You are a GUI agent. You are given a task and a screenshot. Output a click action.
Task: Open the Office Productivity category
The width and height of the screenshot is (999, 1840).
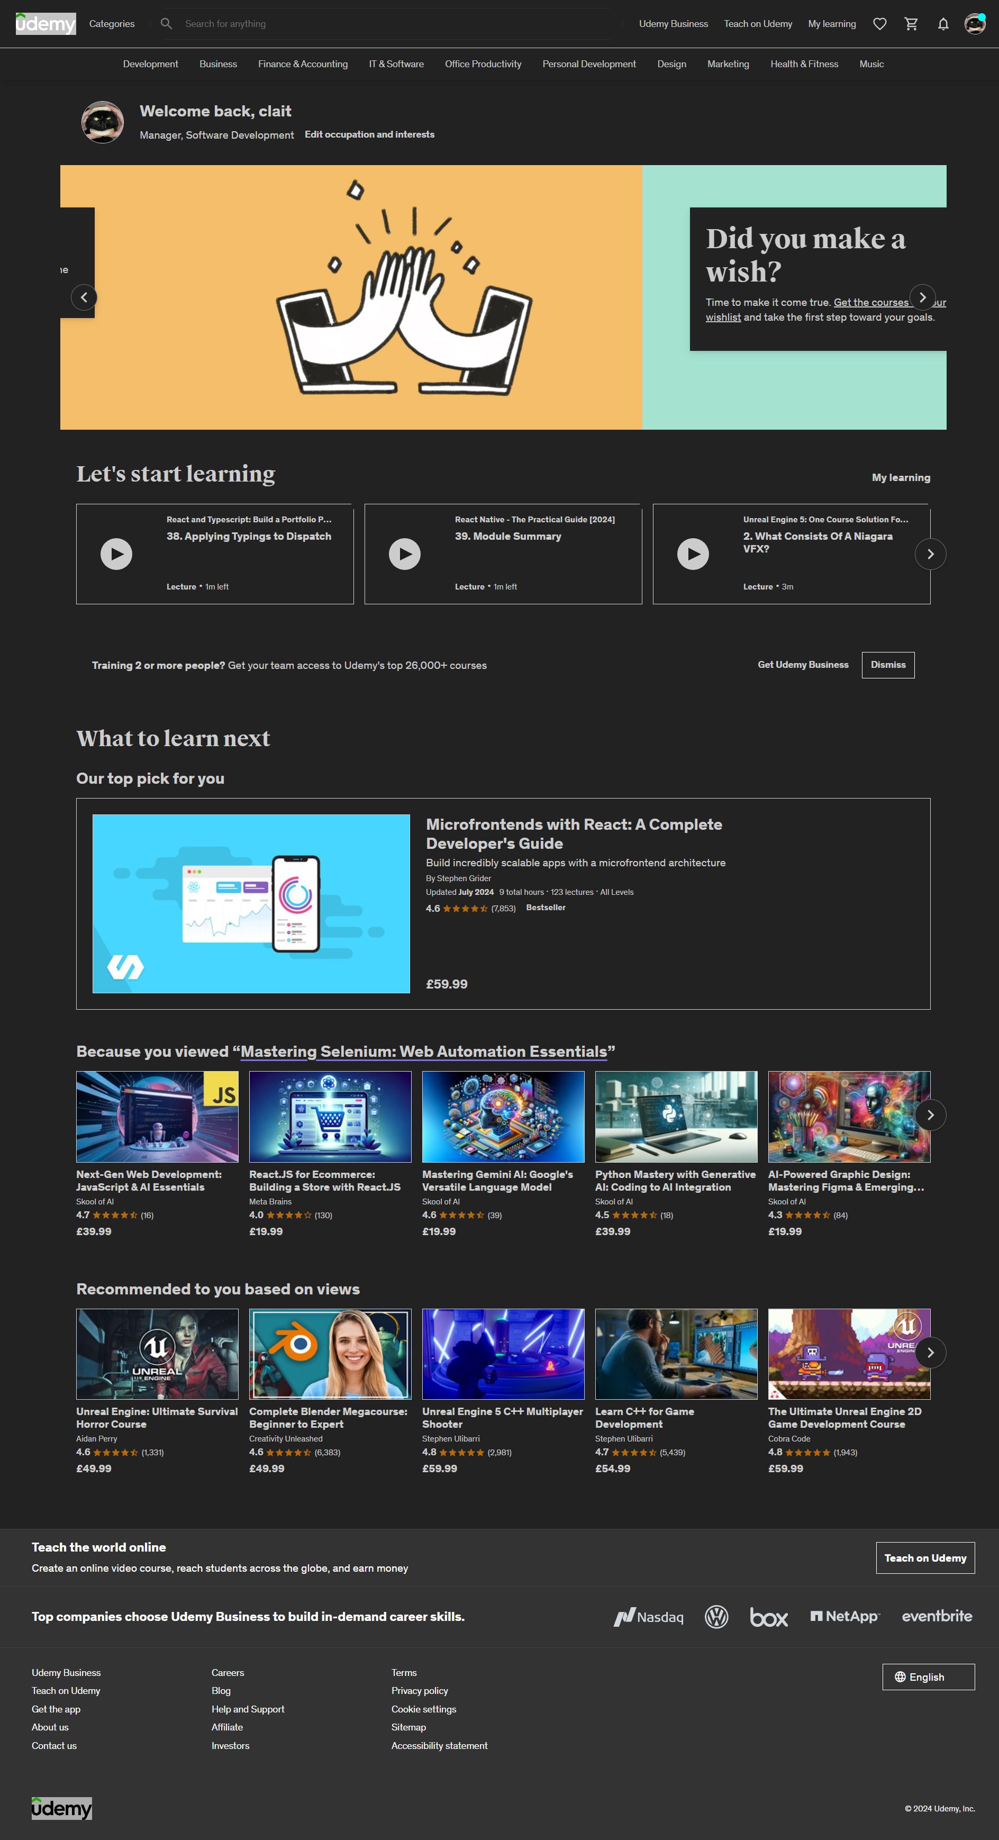coord(484,64)
